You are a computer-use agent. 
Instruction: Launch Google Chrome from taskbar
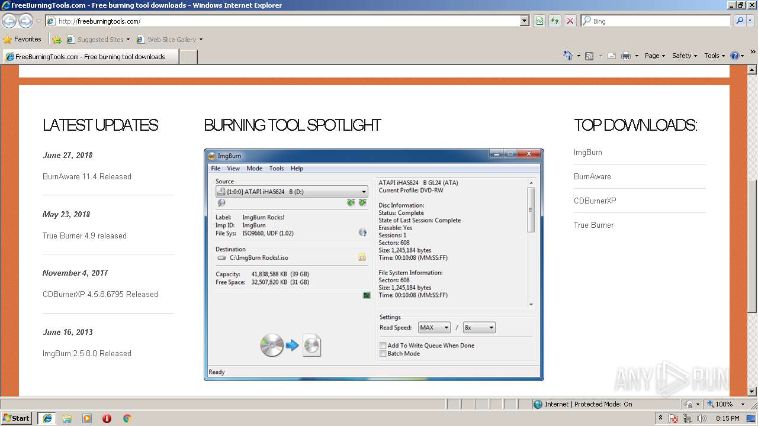tap(127, 418)
